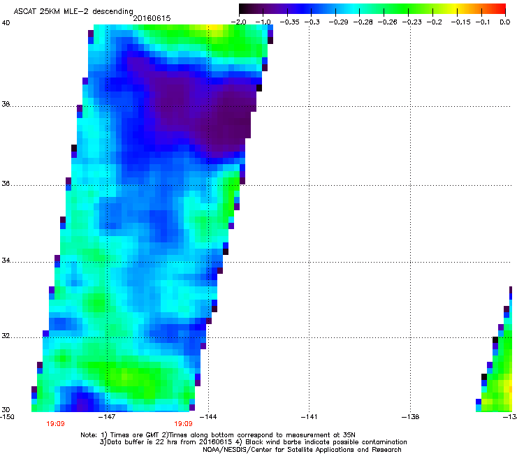
Task: Select the latitude label 30
Action: click(x=6, y=409)
